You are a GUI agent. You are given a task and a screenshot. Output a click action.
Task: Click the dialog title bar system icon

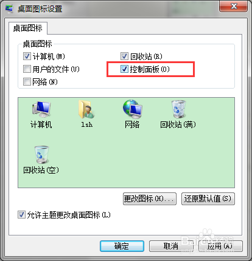[x=9, y=8]
